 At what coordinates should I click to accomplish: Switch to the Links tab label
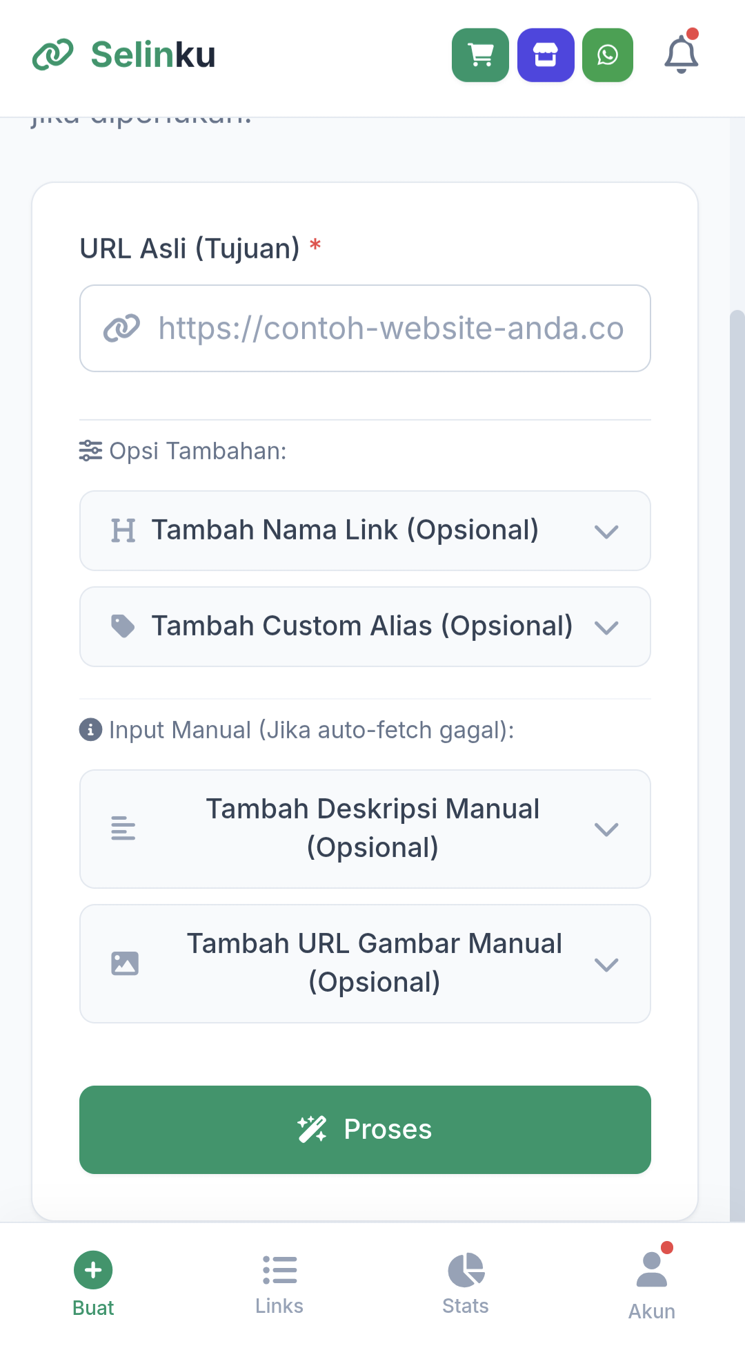click(x=279, y=1306)
